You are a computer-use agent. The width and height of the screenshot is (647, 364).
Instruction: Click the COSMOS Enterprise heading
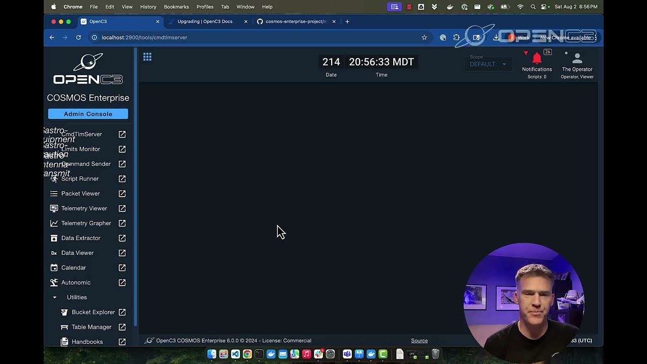point(88,98)
